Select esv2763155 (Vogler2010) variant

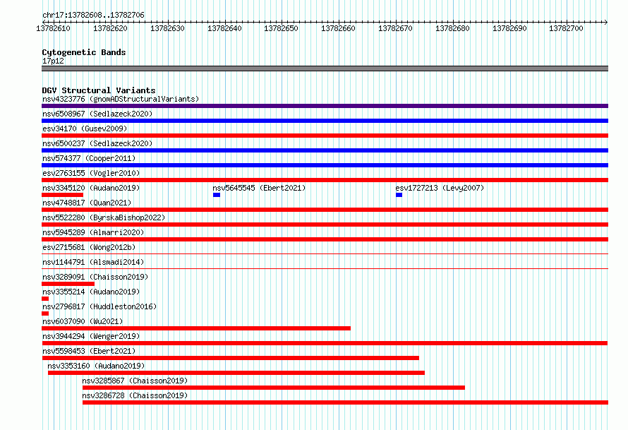[x=91, y=173]
